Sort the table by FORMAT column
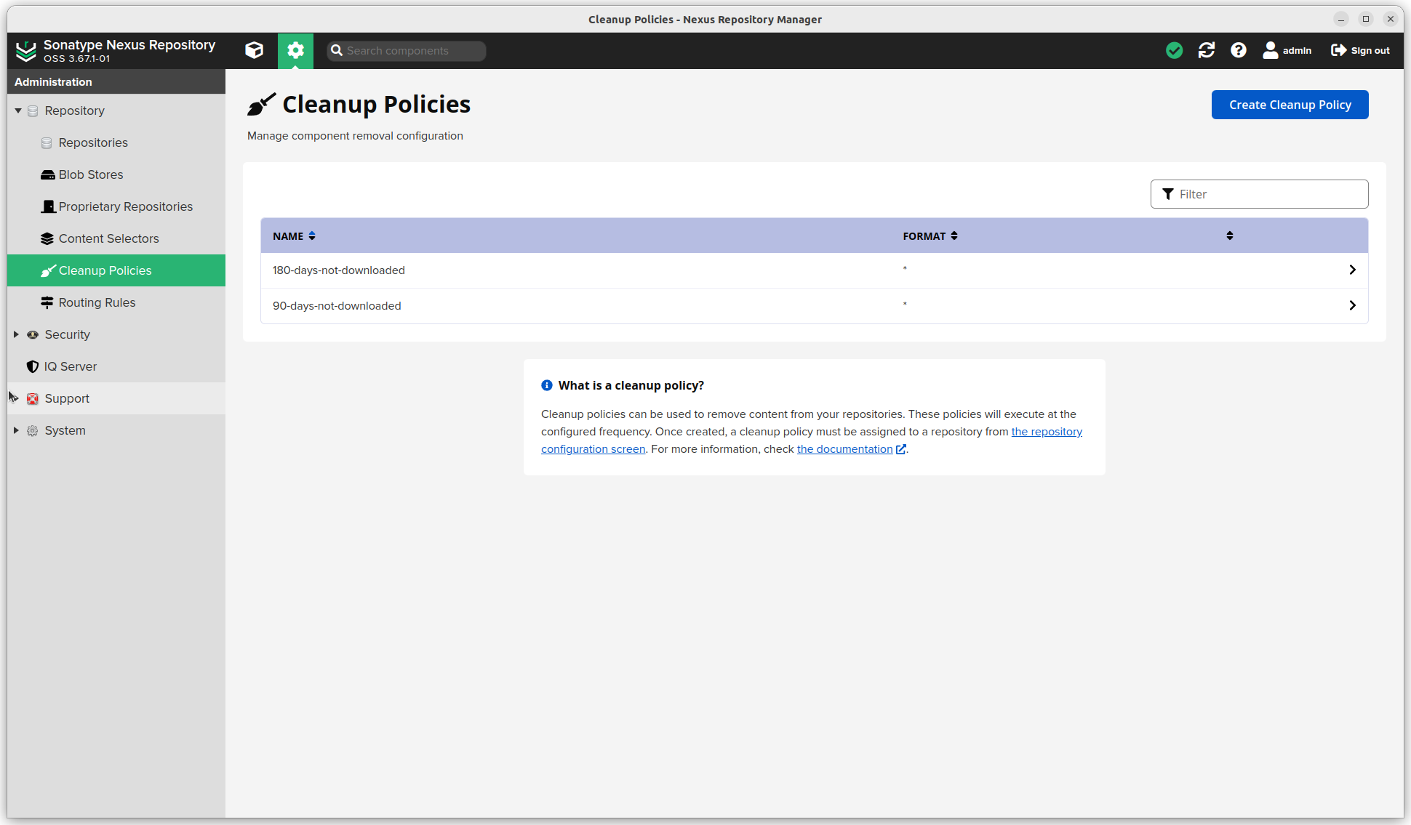The width and height of the screenshot is (1411, 825). coord(930,236)
